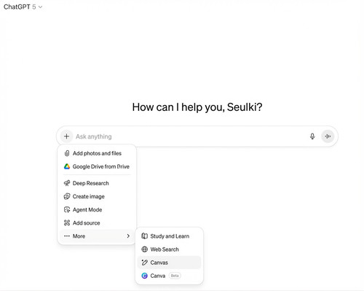The height and width of the screenshot is (291, 364).
Task: Click the Deep Research telescope icon
Action: [67, 183]
